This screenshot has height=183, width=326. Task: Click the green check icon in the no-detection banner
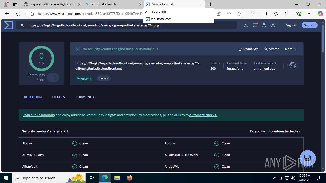coord(78,49)
